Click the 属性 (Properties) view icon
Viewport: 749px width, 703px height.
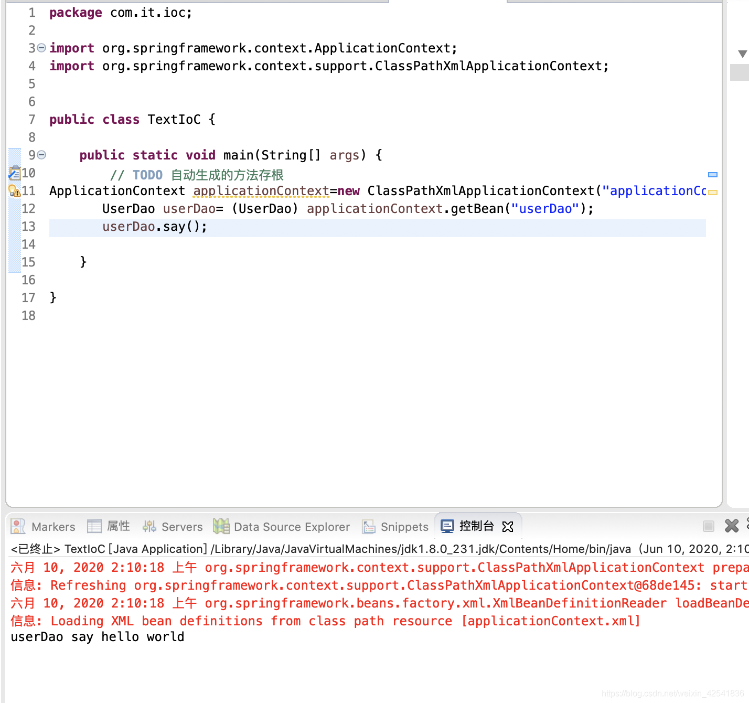point(94,526)
